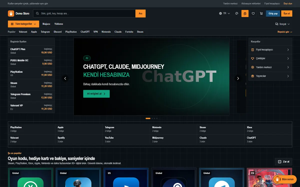Viewport: 300px width, 187px height.
Task: Open the Aktivasyon rehberleri link
Action: click(x=251, y=3)
